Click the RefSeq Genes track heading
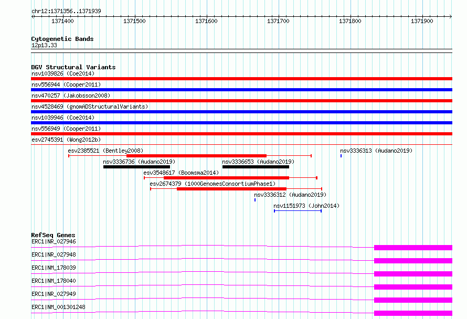Viewport: 467px width, 319px height. (x=53, y=235)
